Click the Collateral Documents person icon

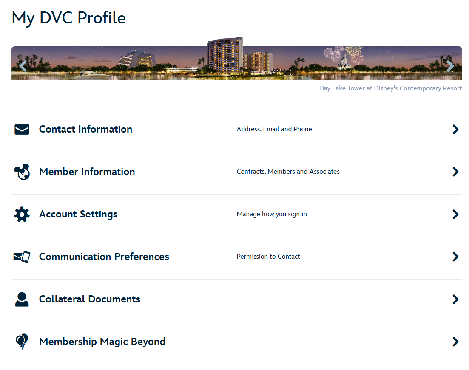click(x=22, y=299)
